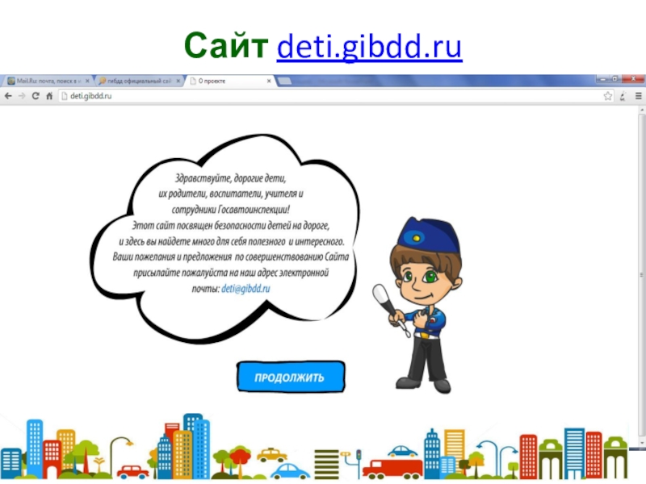Screen dimensions: 646x484
Task: Click the page vertical scrollbar
Action: point(641,276)
